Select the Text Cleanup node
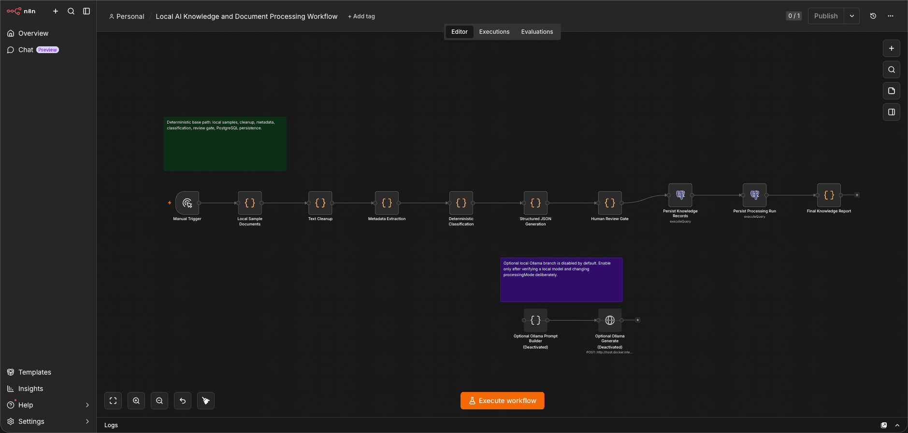This screenshot has height=433, width=908. point(320,203)
